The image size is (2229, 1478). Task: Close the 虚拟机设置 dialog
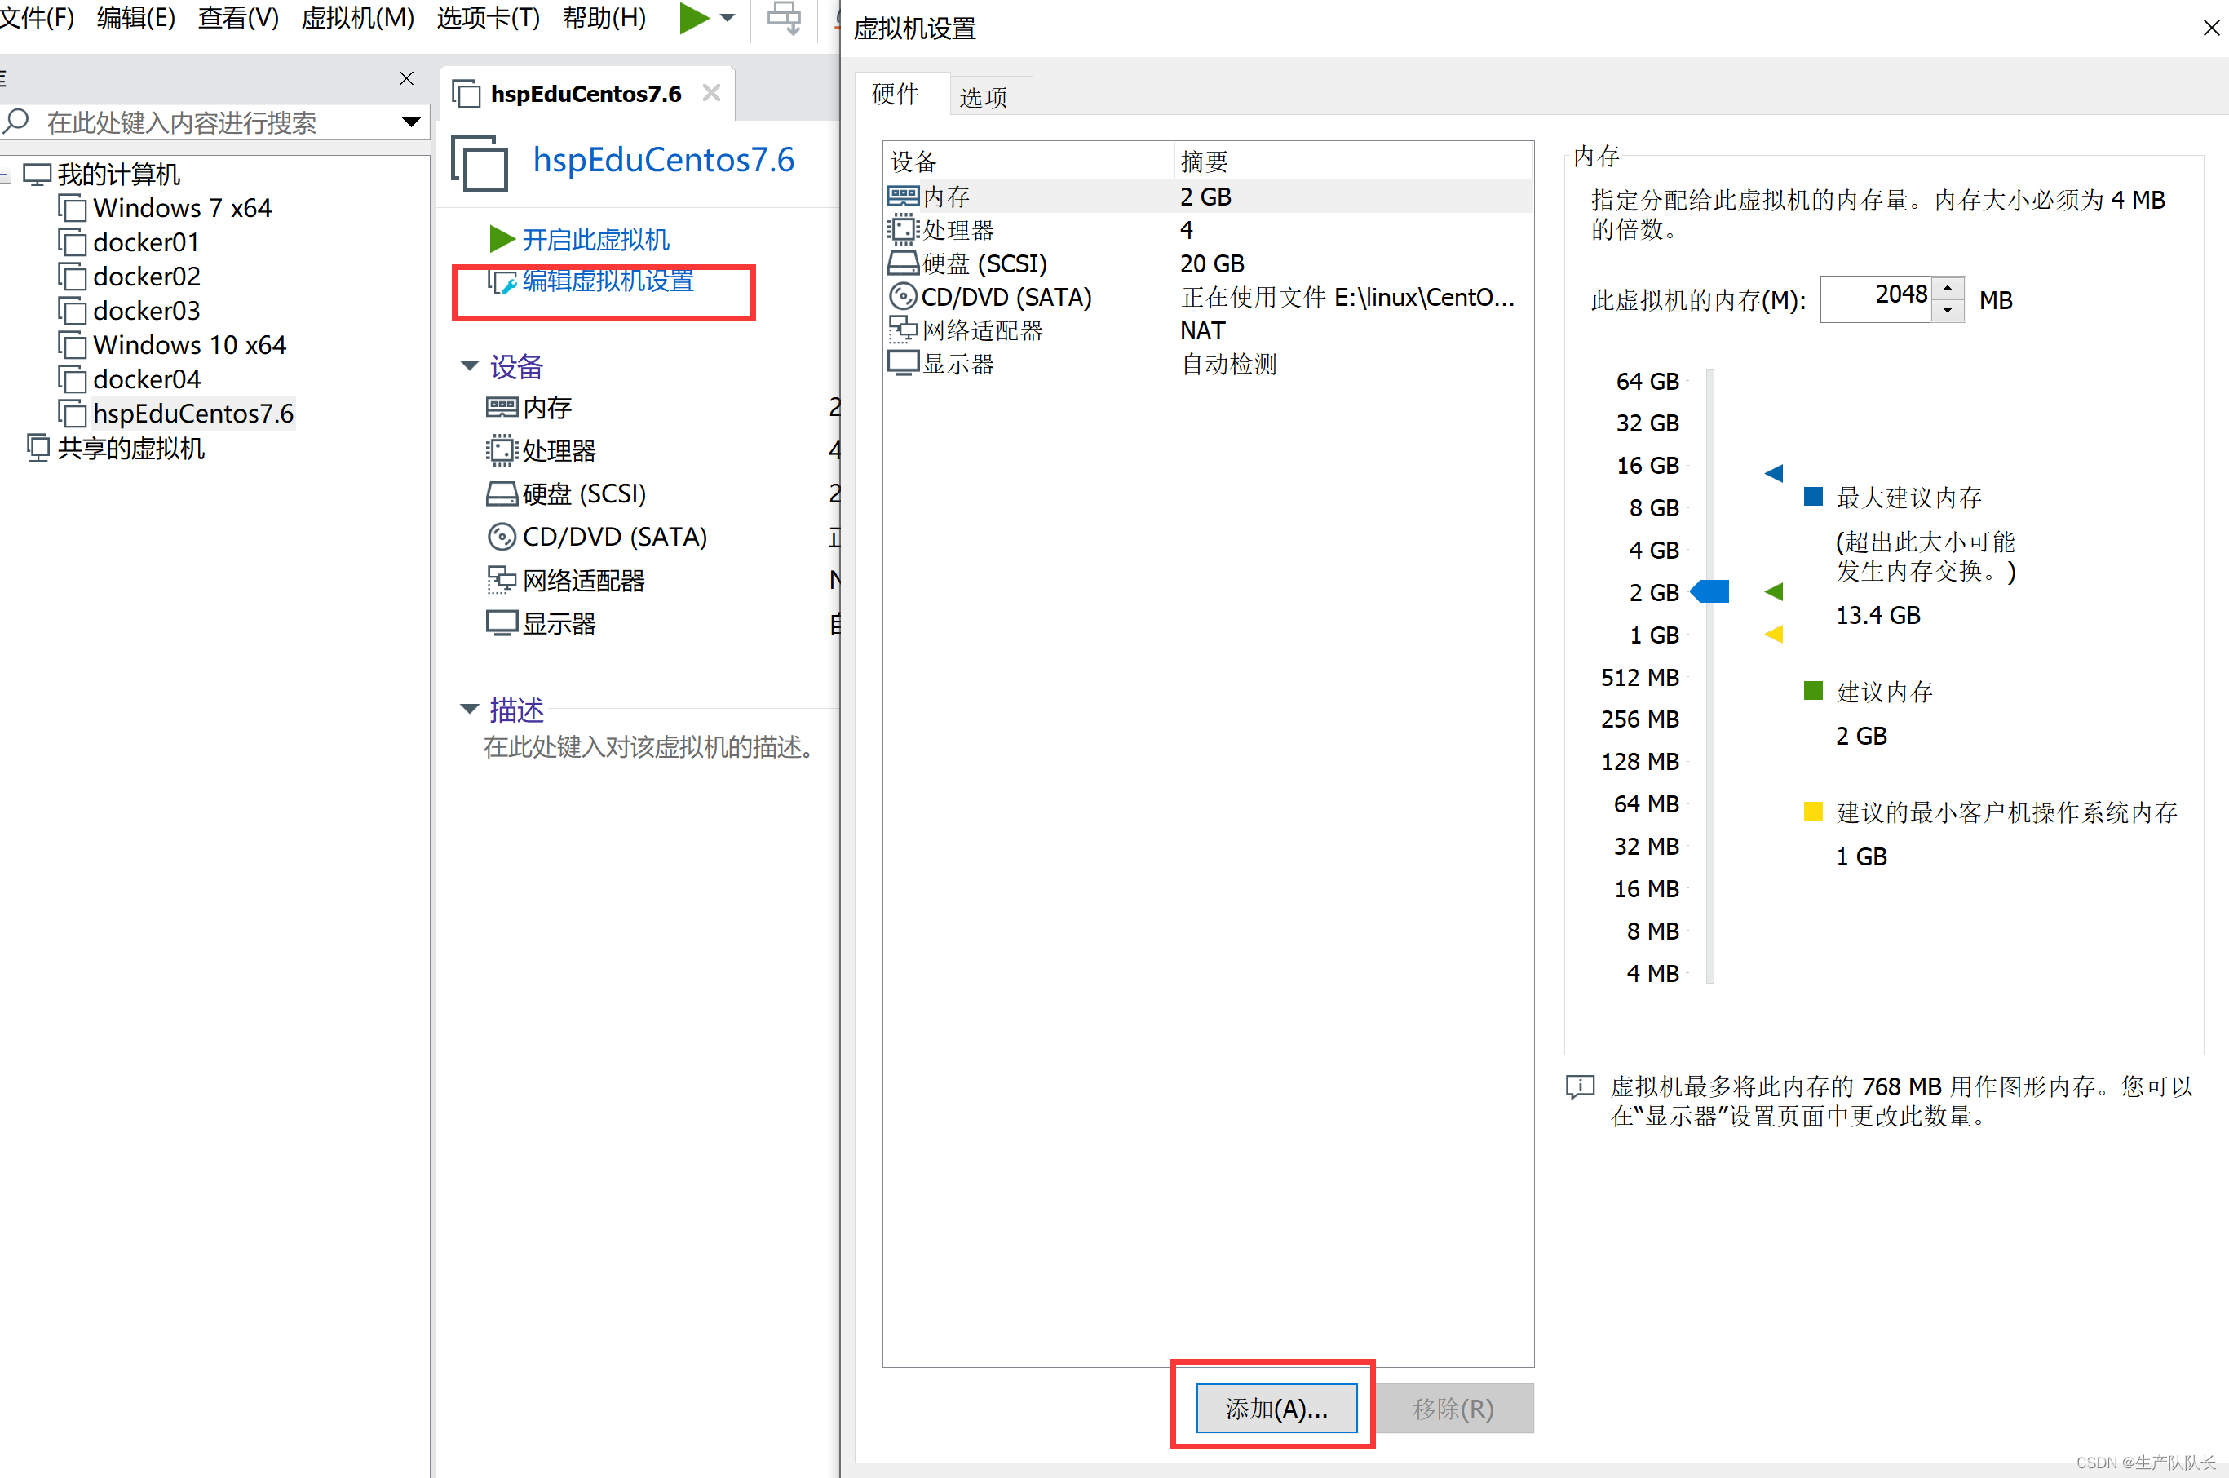pyautogui.click(x=2211, y=29)
